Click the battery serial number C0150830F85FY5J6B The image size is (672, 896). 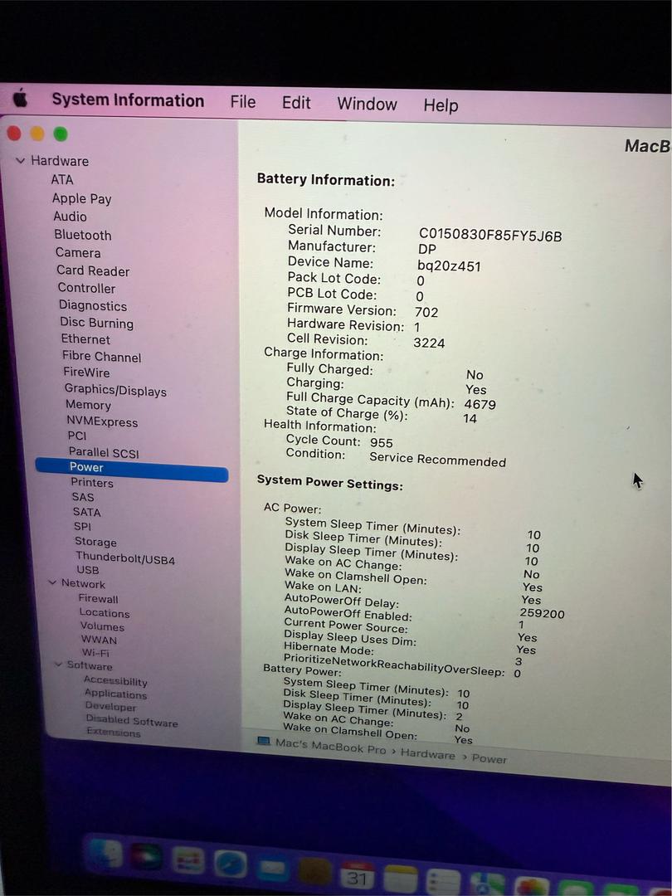click(x=490, y=236)
